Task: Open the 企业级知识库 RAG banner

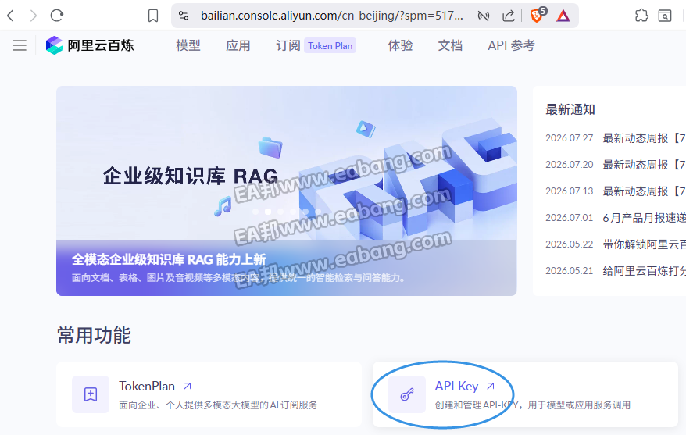Action: coord(287,191)
